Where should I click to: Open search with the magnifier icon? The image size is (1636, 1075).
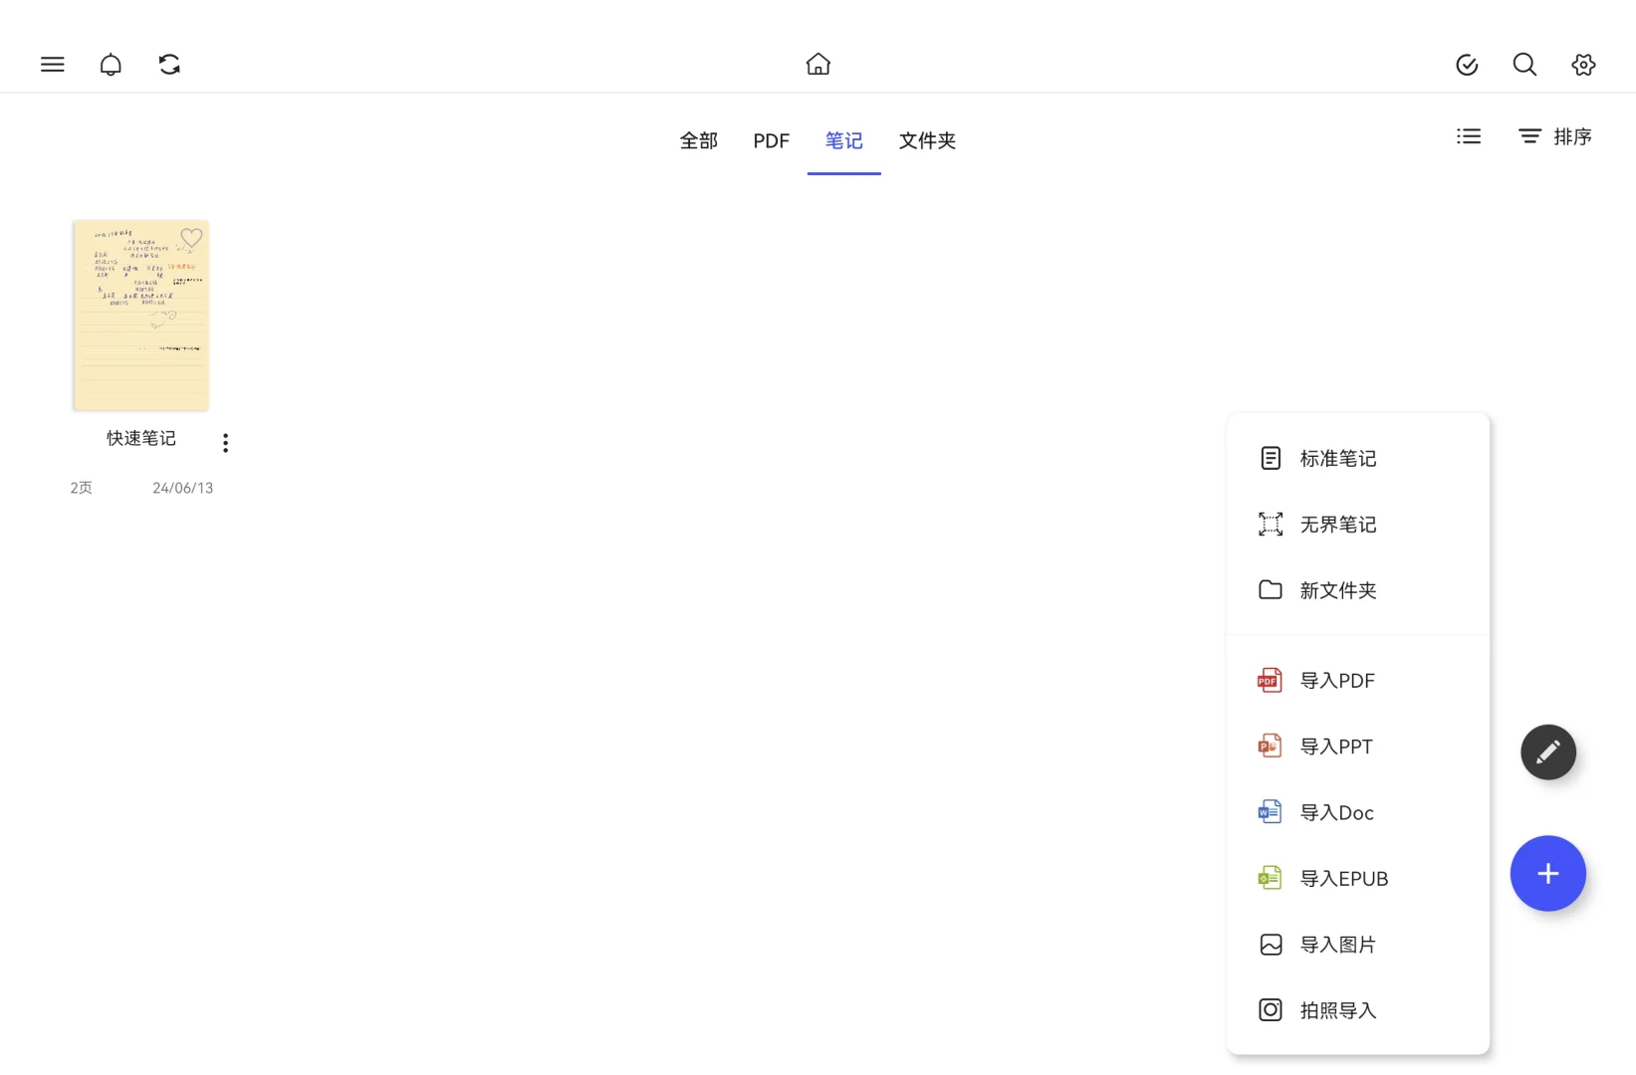[1524, 64]
